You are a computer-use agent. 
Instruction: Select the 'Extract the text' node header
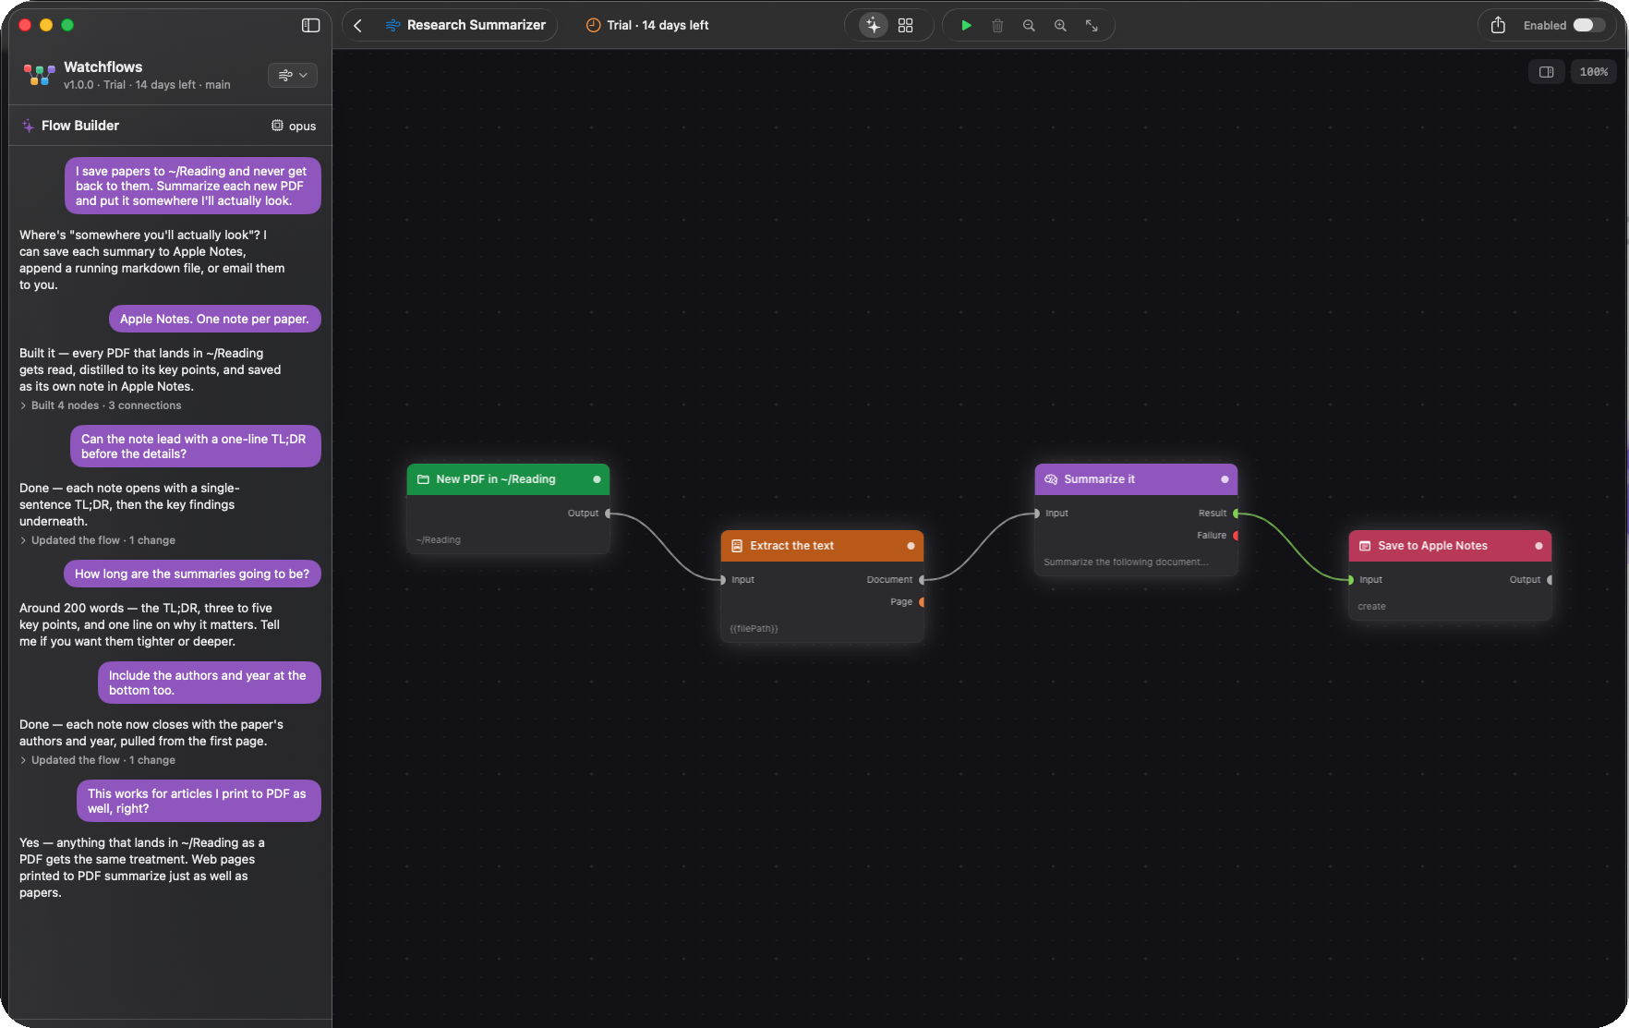point(822,546)
